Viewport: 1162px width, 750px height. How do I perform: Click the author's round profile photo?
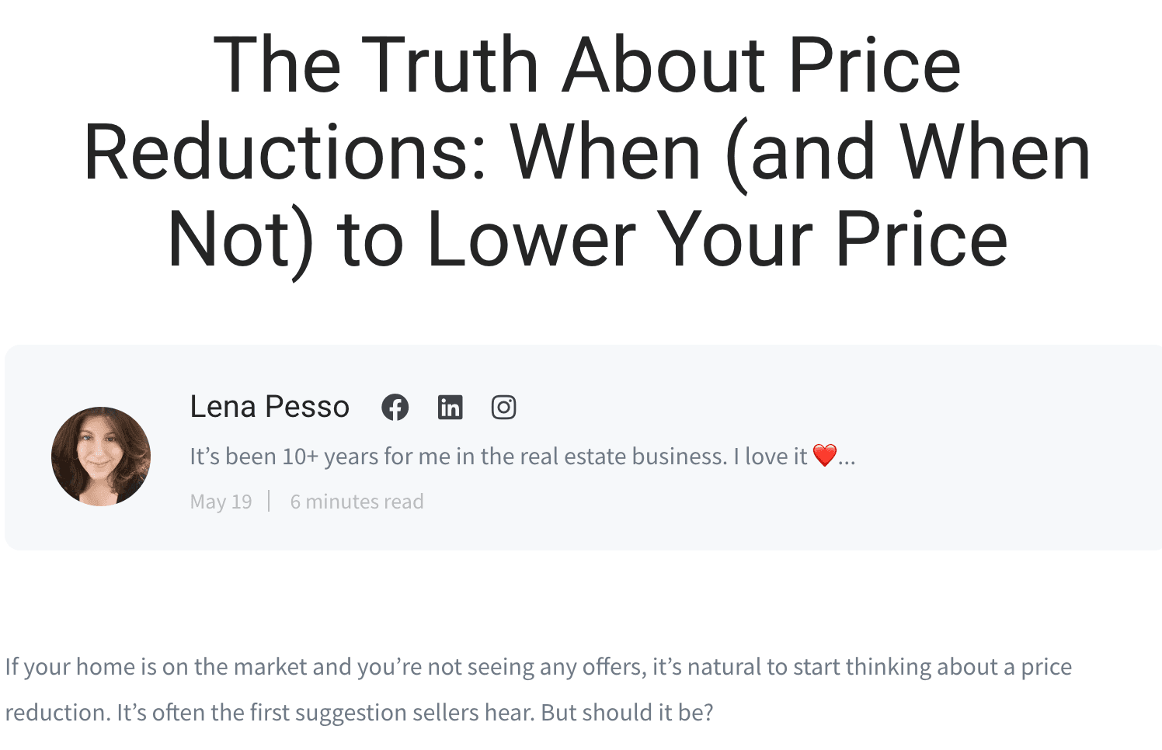101,457
